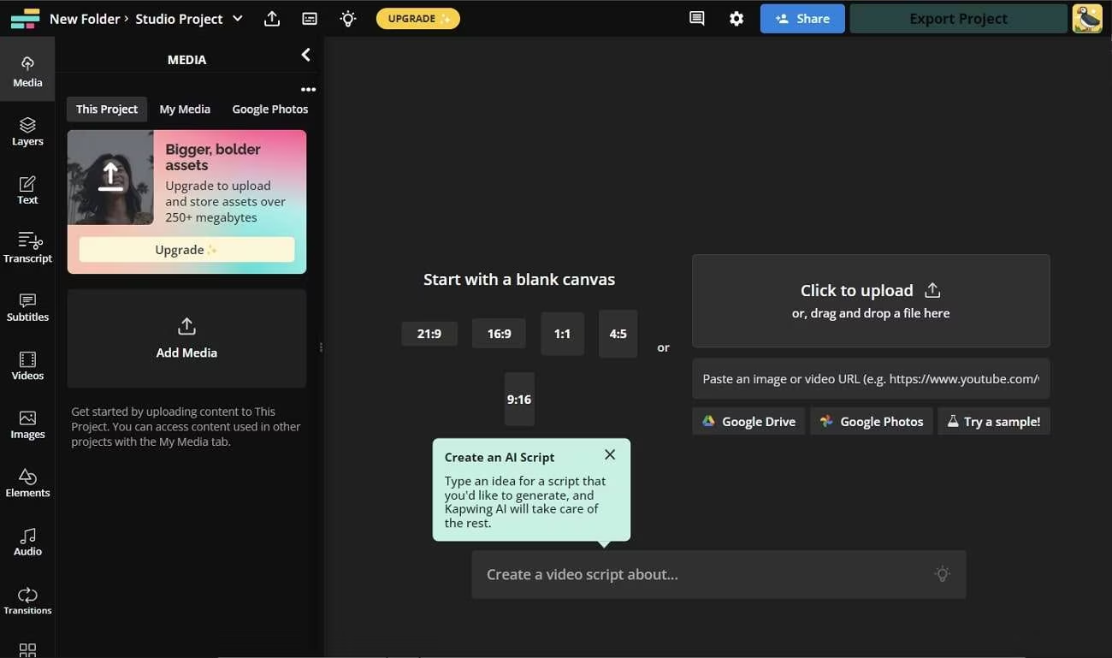Switch to the My Media tab

point(185,110)
